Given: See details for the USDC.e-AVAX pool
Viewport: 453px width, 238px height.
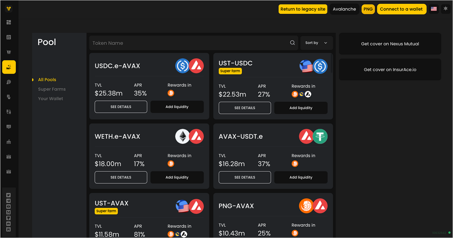Looking at the screenshot, I should pos(121,107).
